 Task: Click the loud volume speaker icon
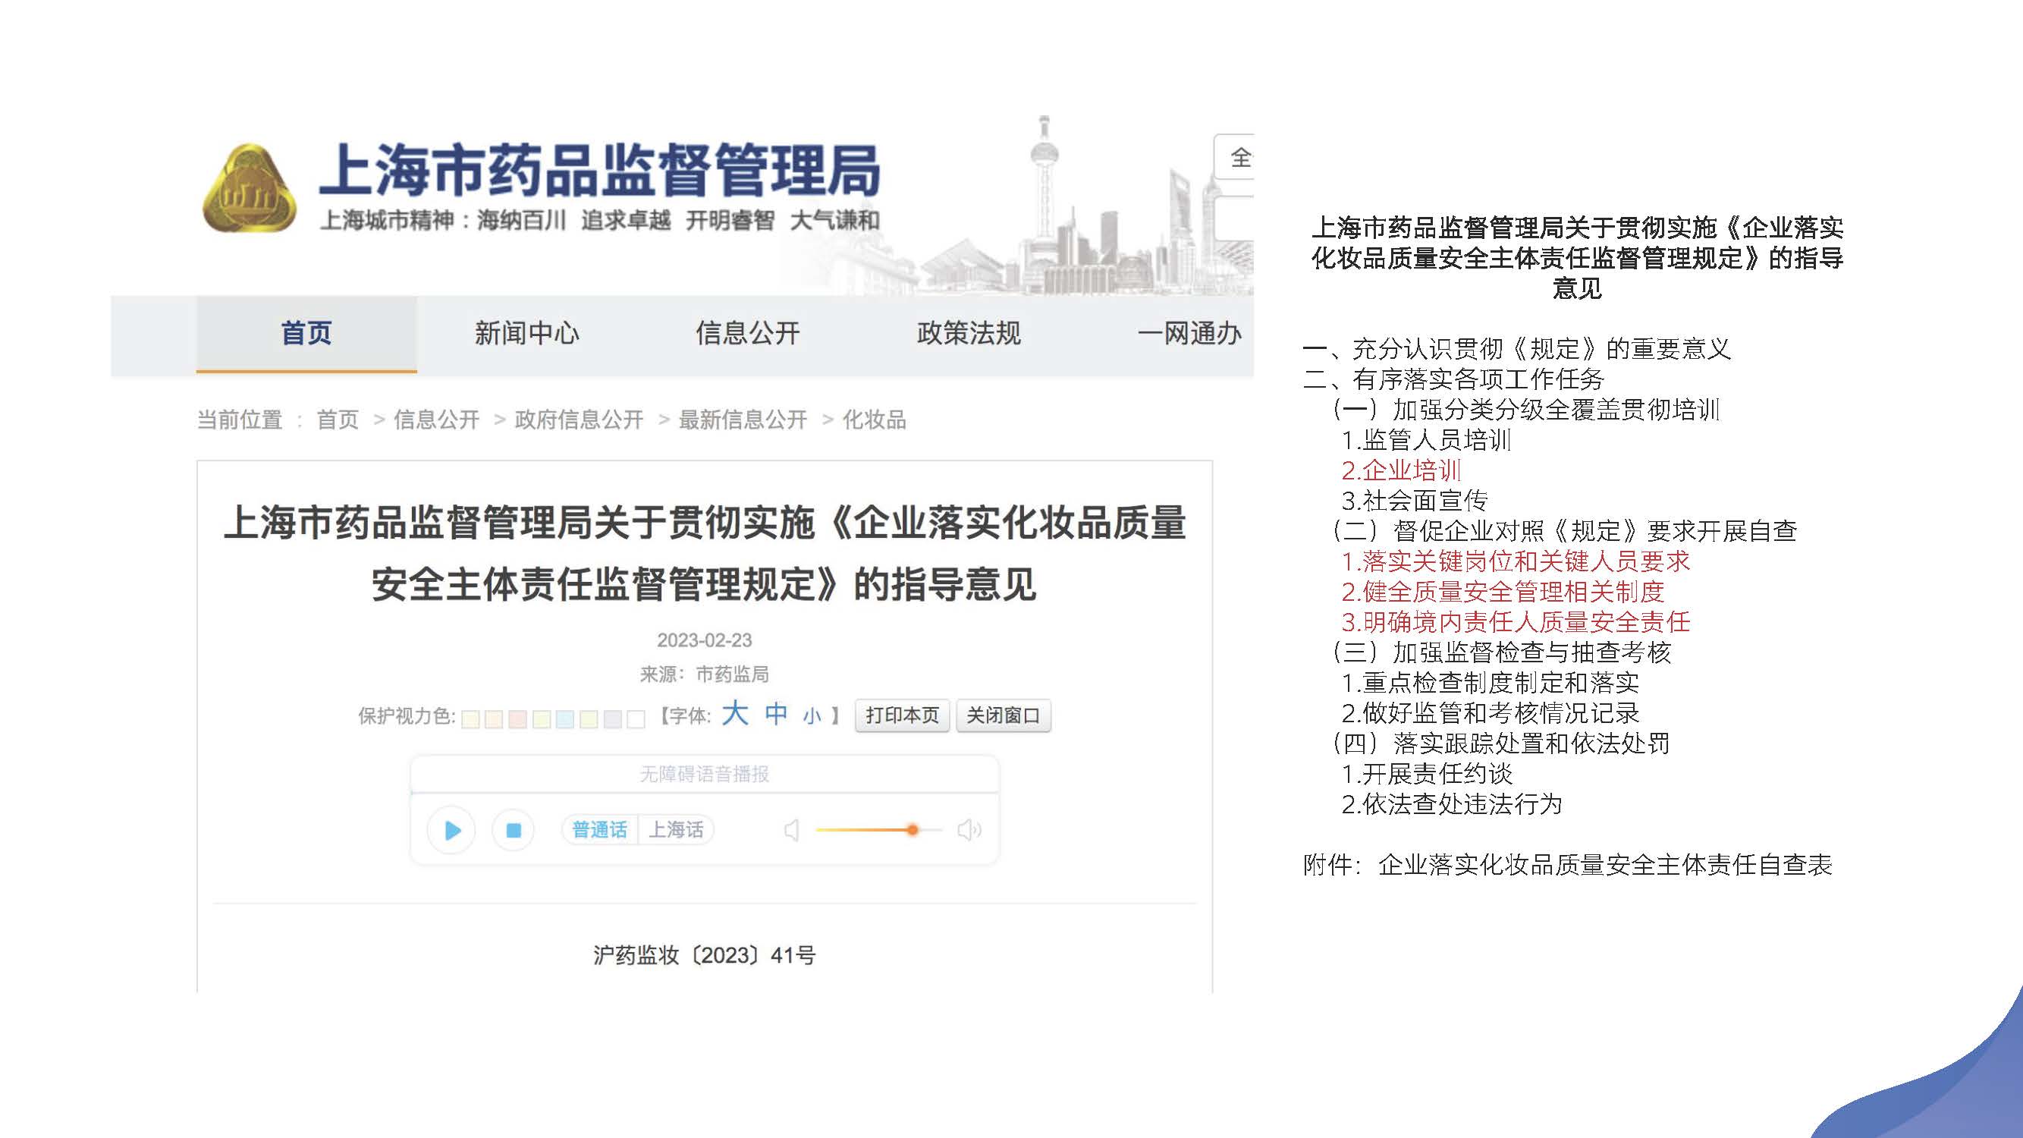pyautogui.click(x=969, y=830)
